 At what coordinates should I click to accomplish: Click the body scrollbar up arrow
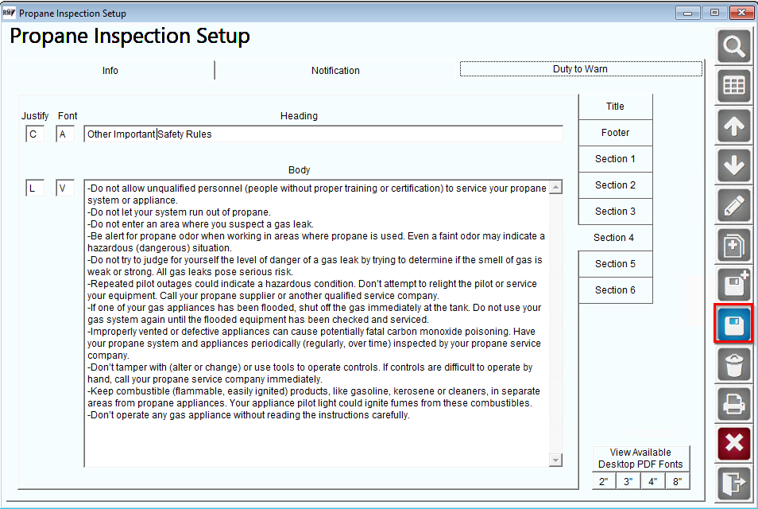[556, 187]
